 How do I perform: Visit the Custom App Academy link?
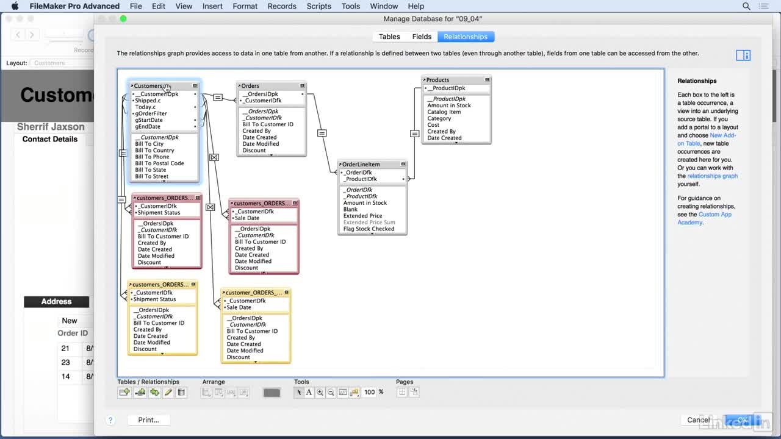(x=704, y=218)
